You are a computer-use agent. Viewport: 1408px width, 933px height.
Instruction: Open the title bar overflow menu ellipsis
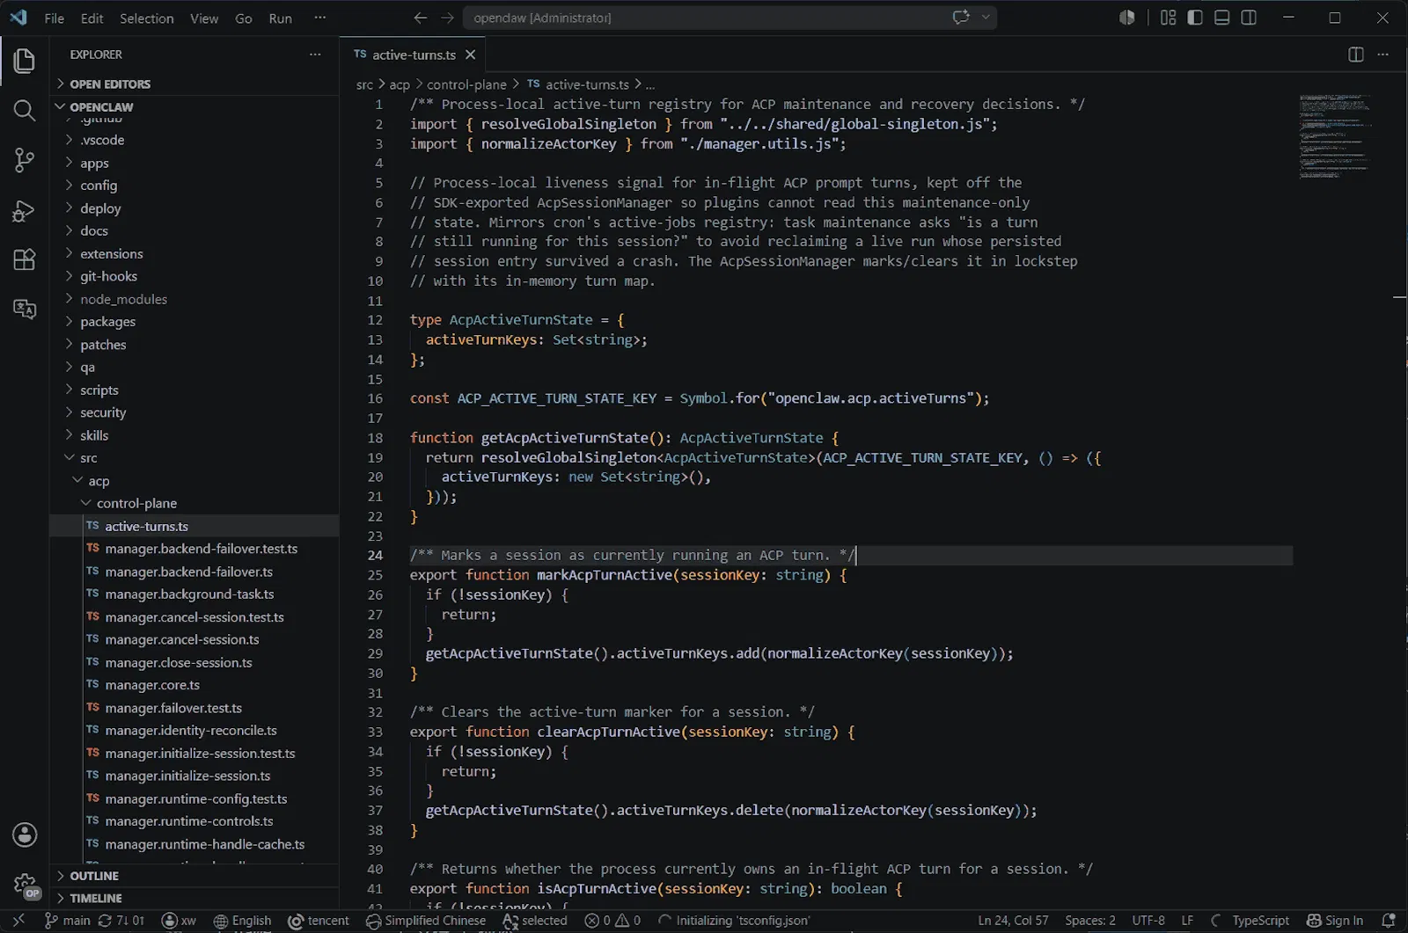coord(320,18)
